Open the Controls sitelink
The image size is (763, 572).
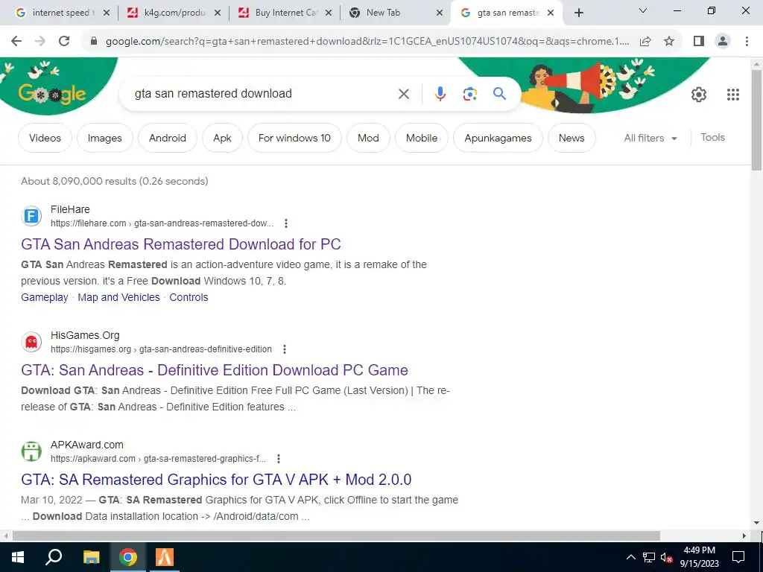click(x=189, y=297)
